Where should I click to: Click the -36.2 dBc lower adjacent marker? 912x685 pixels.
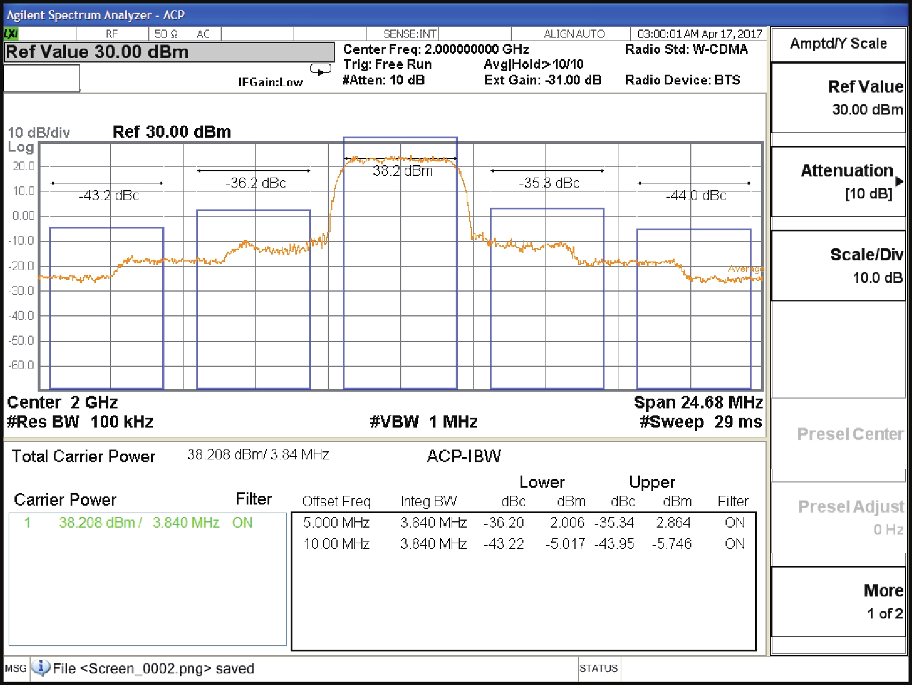255,183
